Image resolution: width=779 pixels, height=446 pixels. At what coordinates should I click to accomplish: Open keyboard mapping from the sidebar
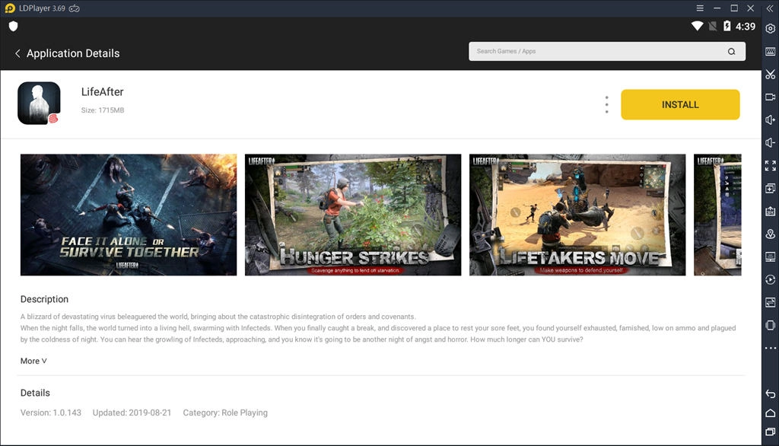tap(770, 52)
